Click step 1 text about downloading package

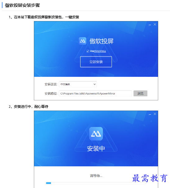tap(44, 17)
